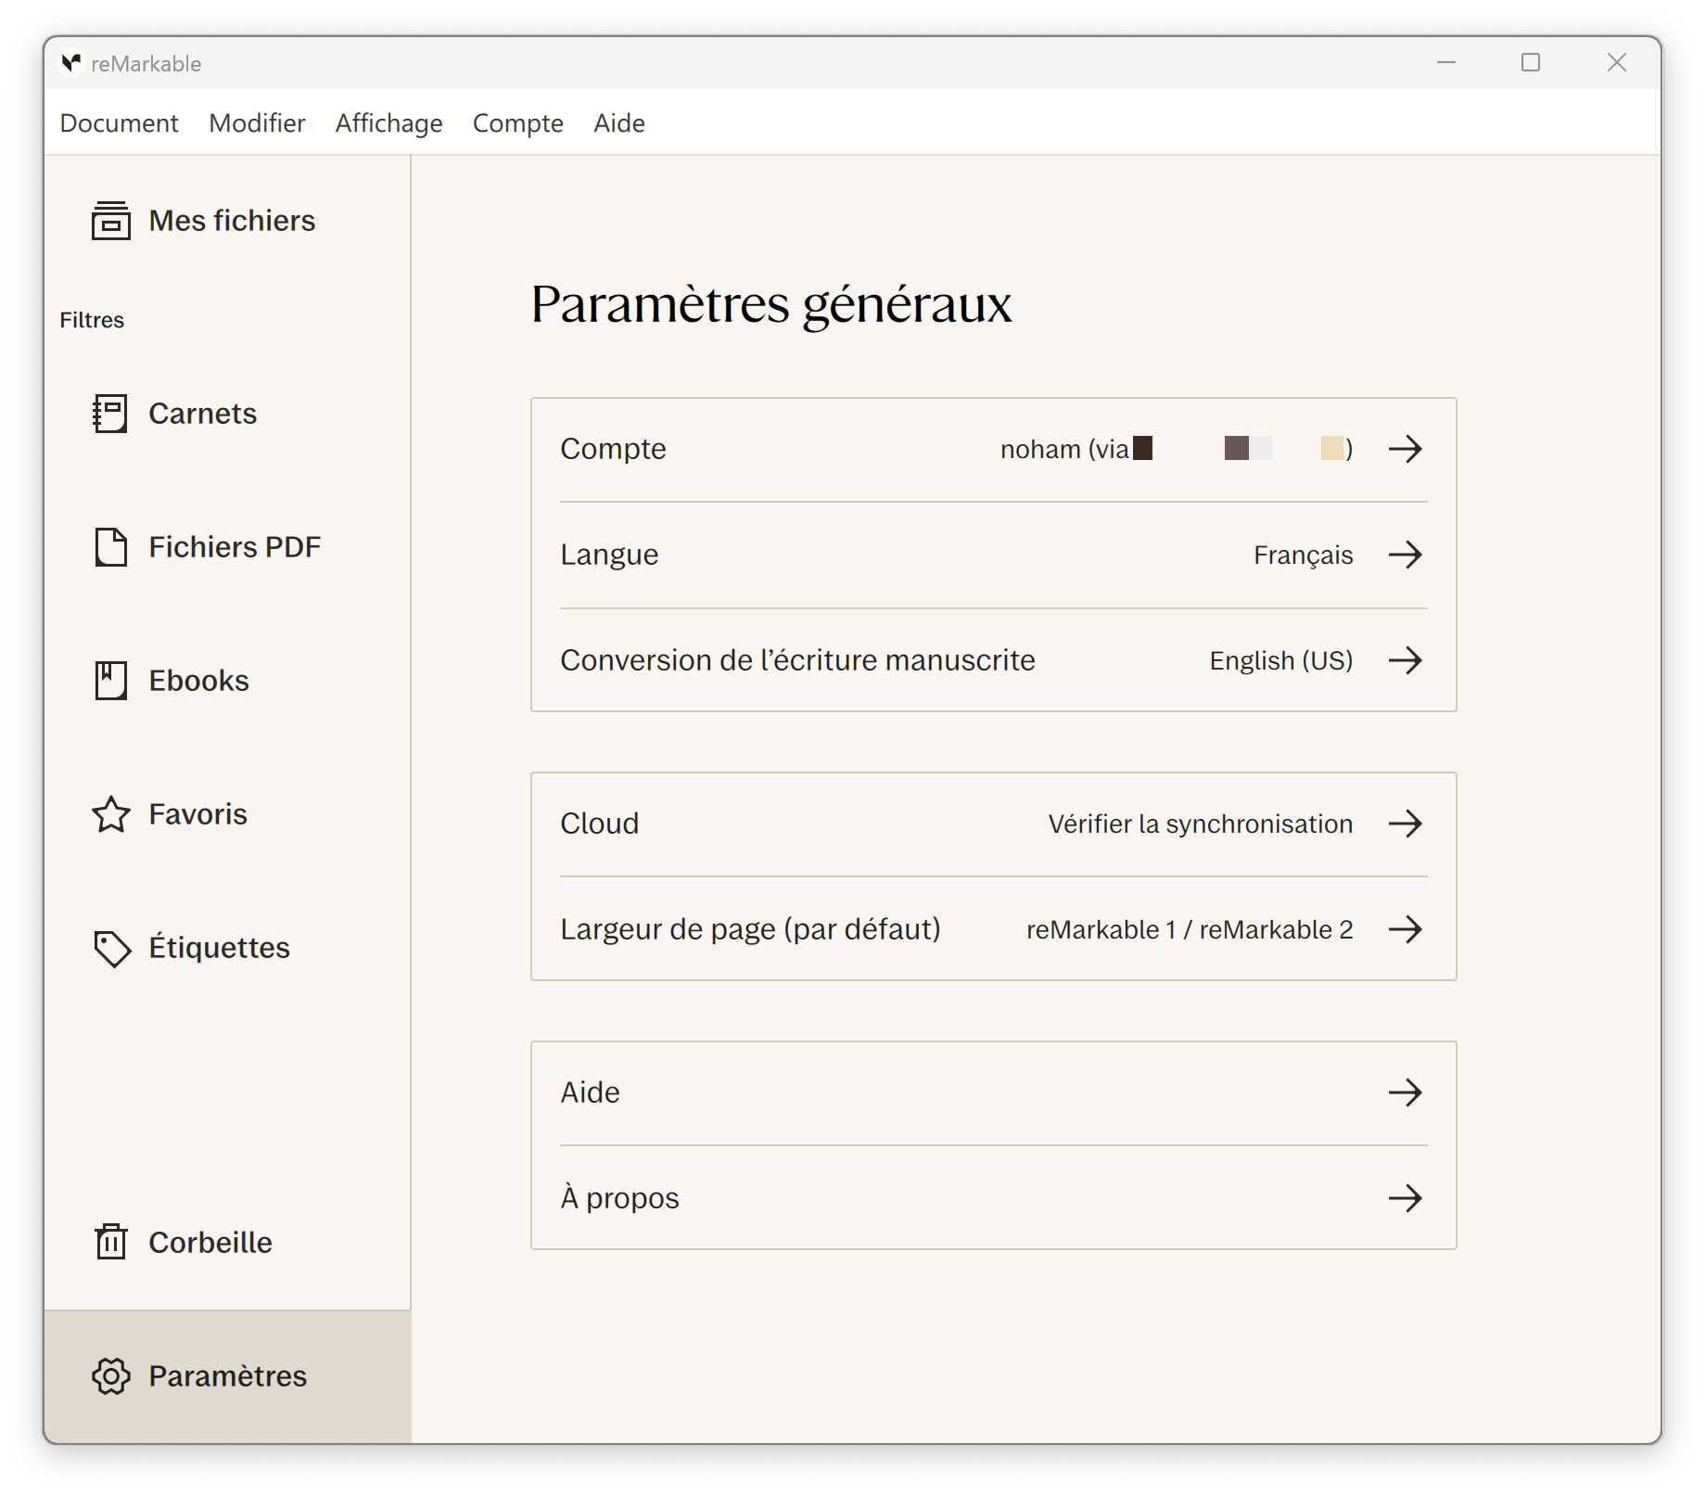Screen dimensions: 1706x1495
Task: Click the Corbeille trash bin icon
Action: [x=111, y=1242]
